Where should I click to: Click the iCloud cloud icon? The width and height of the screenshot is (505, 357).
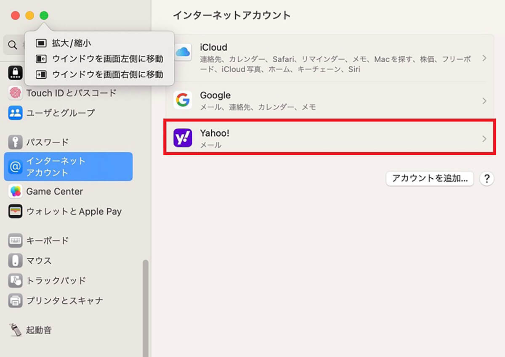[183, 52]
